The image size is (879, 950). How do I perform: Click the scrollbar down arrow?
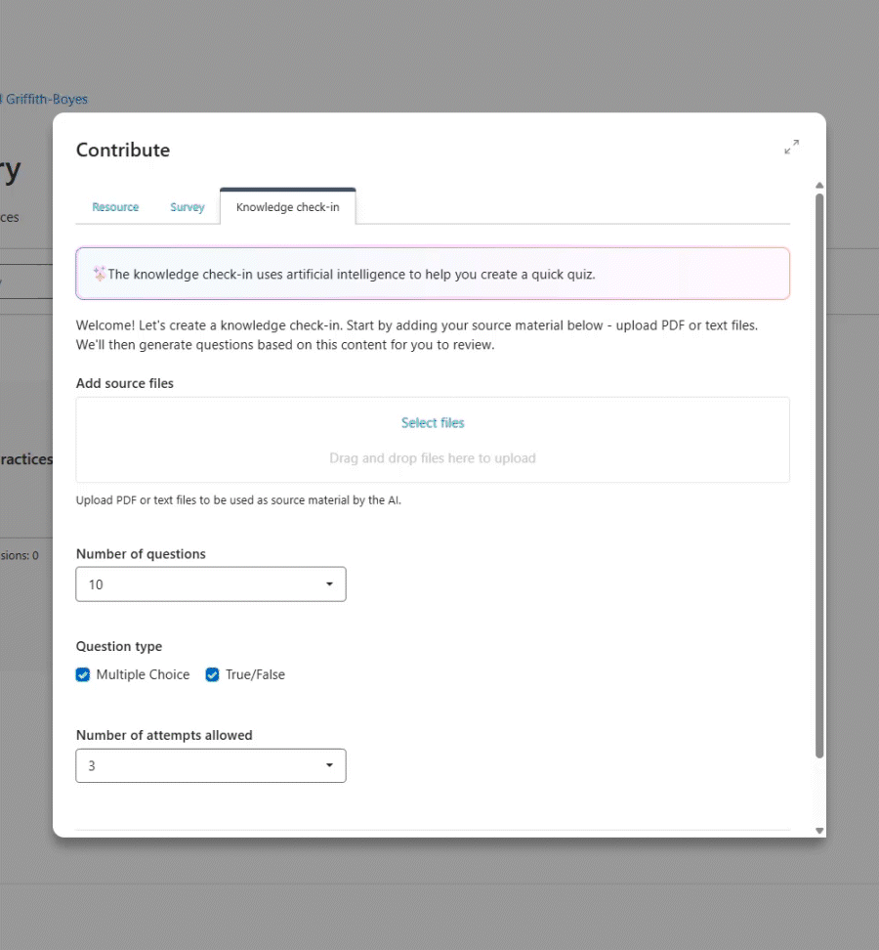(x=818, y=829)
